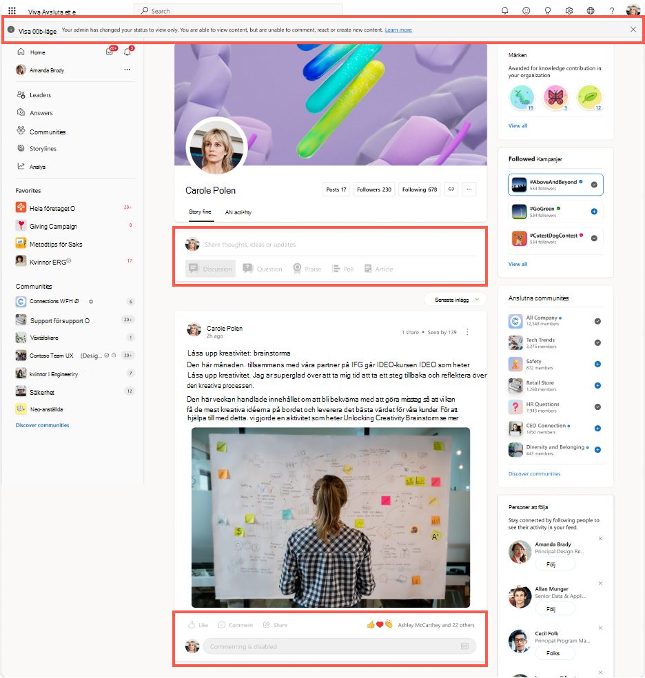Click the notifications bell in top bar
Image resolution: width=645 pixels, height=678 pixels.
[504, 11]
